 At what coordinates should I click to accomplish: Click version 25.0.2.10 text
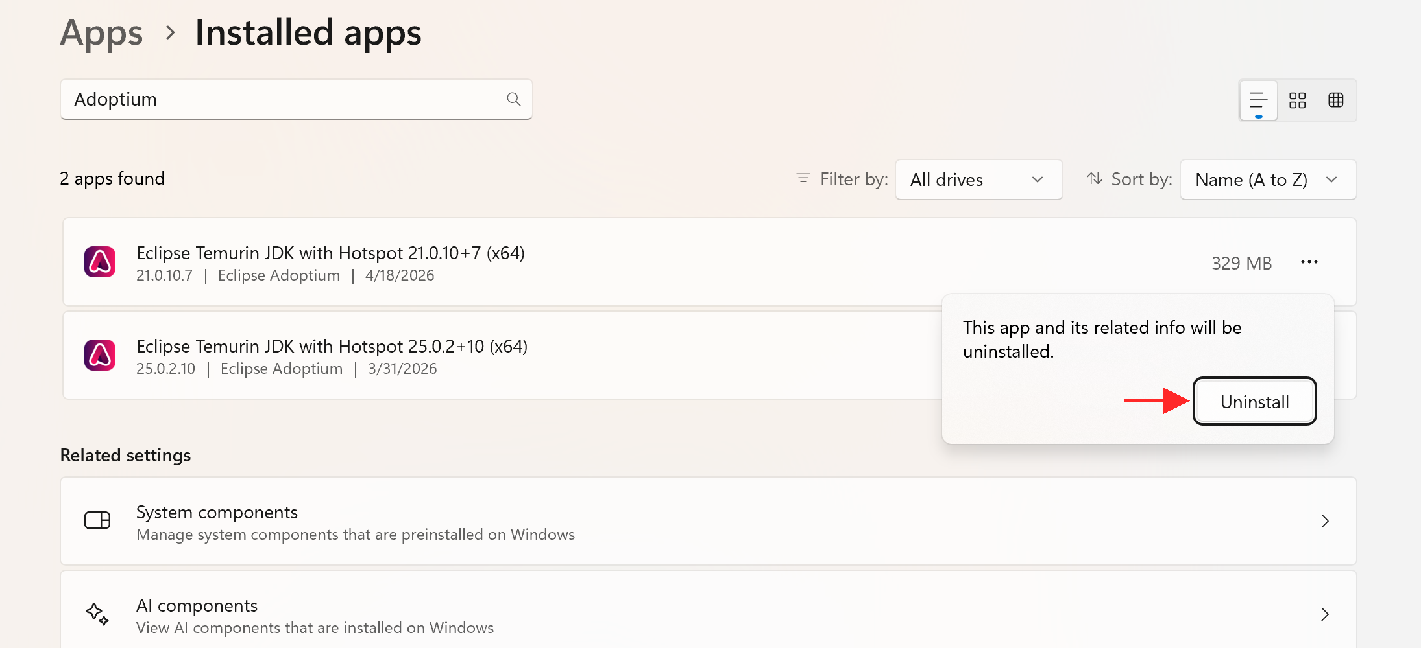(x=165, y=369)
